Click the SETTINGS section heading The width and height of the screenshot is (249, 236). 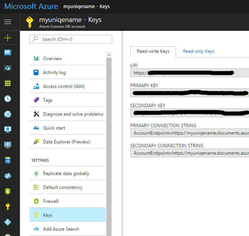pyautogui.click(x=40, y=160)
